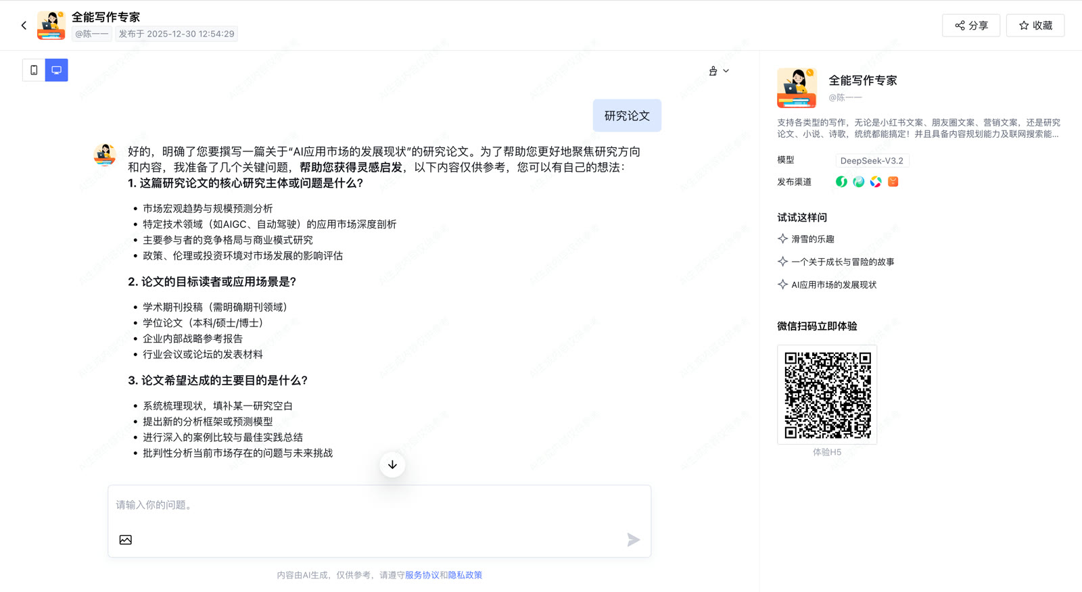
Task: Open the clear-chat broom dropdown
Action: [719, 71]
